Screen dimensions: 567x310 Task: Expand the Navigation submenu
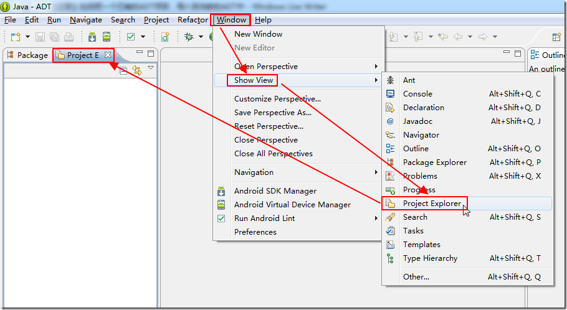(x=298, y=172)
